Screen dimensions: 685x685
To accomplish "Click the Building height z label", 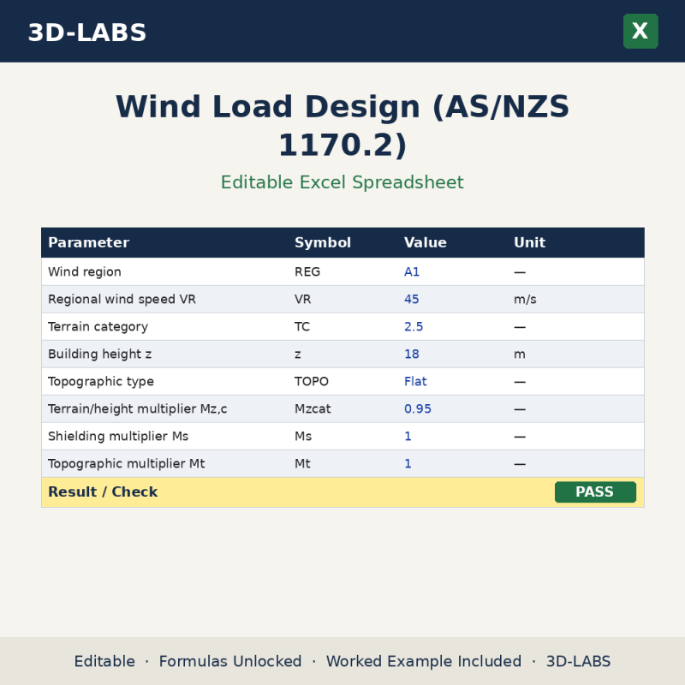I will point(99,354).
